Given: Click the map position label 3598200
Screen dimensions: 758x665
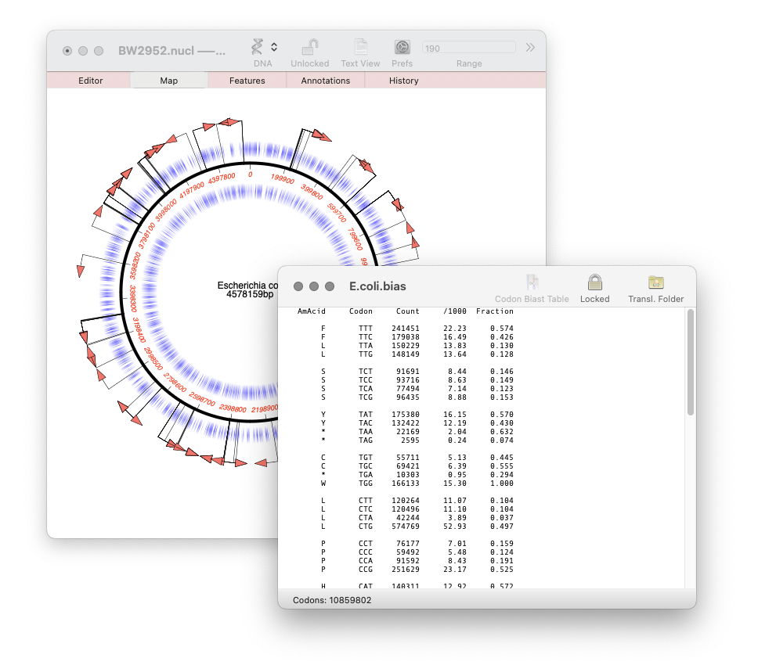Looking at the screenshot, I should 135,266.
